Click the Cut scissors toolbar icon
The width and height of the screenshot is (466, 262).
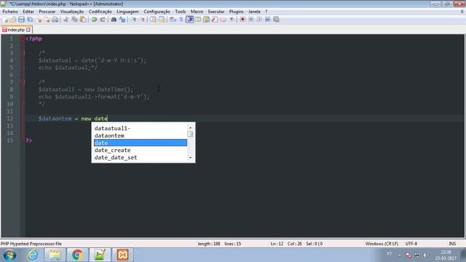point(66,20)
